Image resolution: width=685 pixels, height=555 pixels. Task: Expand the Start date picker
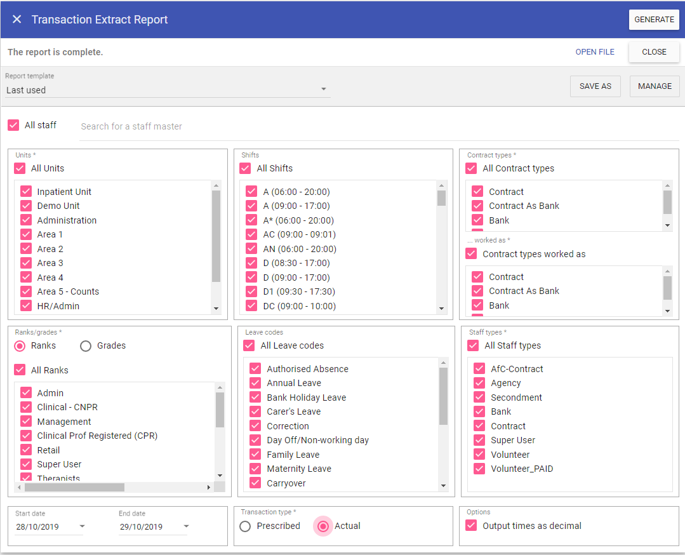[x=82, y=526]
